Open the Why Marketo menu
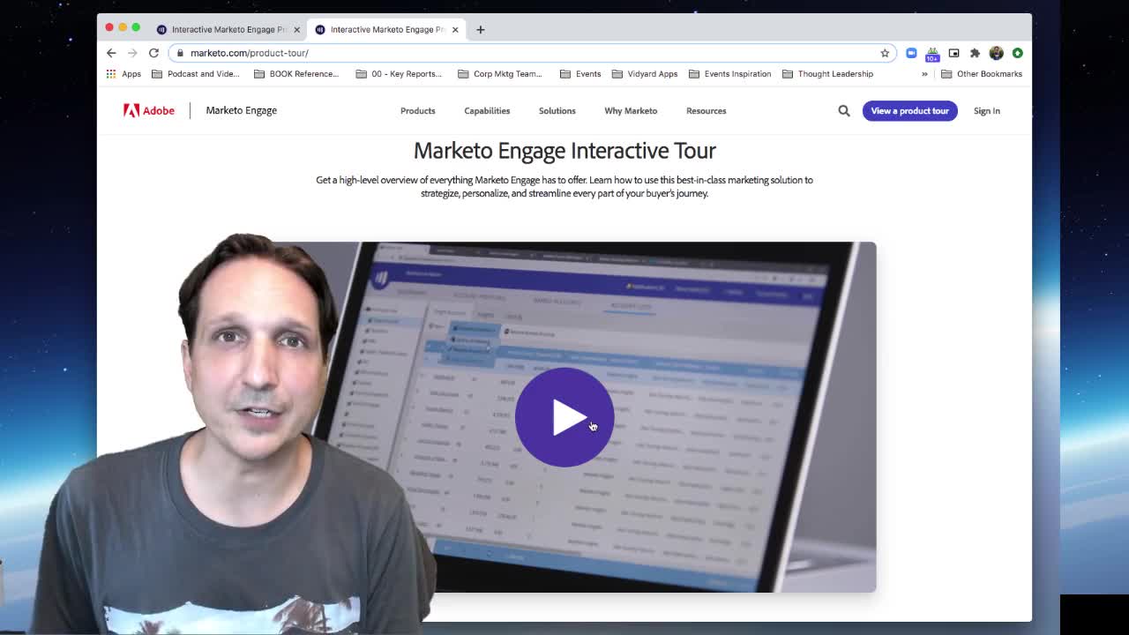Image resolution: width=1129 pixels, height=635 pixels. tap(631, 111)
